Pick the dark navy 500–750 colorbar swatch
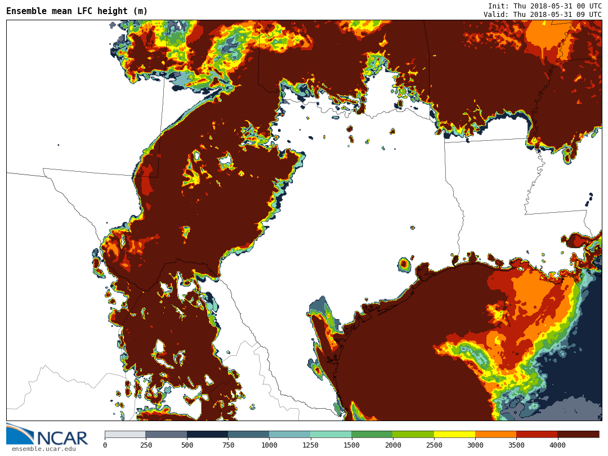The height and width of the screenshot is (456, 608). coord(207,435)
